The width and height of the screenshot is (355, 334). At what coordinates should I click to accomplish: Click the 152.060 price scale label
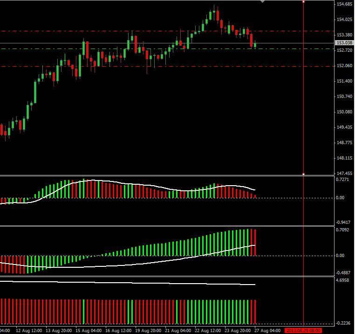pos(344,66)
